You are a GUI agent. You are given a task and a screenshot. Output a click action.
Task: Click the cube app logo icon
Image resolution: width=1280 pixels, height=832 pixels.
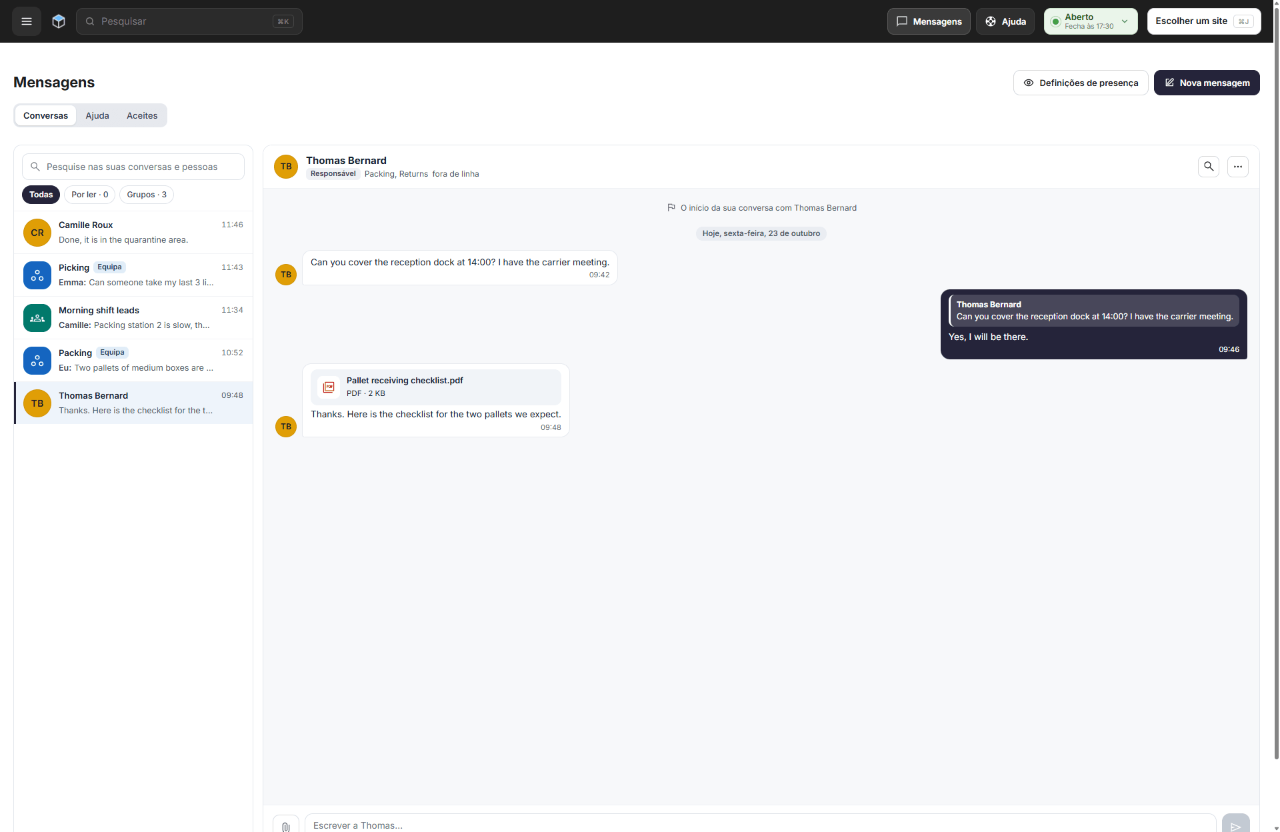[x=59, y=21]
